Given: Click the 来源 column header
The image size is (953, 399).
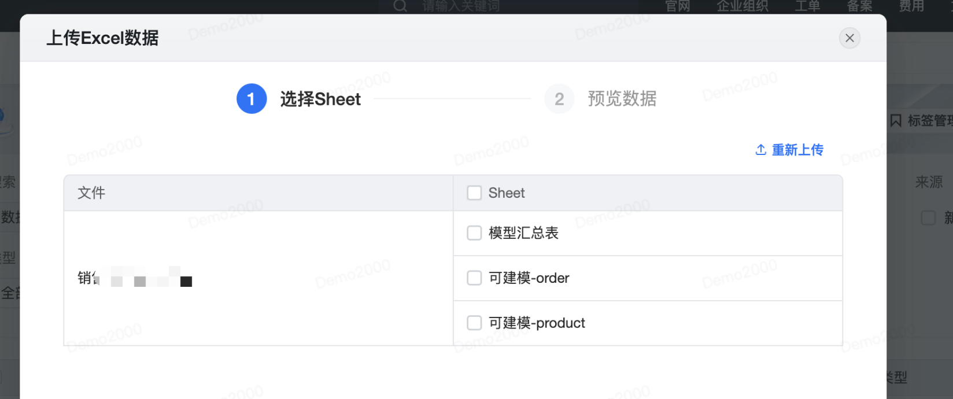Looking at the screenshot, I should [x=929, y=182].
